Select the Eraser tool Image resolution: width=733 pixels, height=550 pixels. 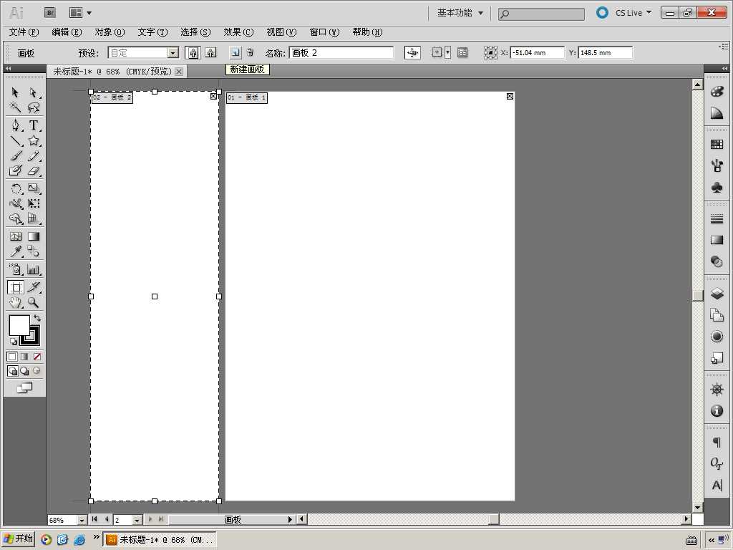click(33, 170)
